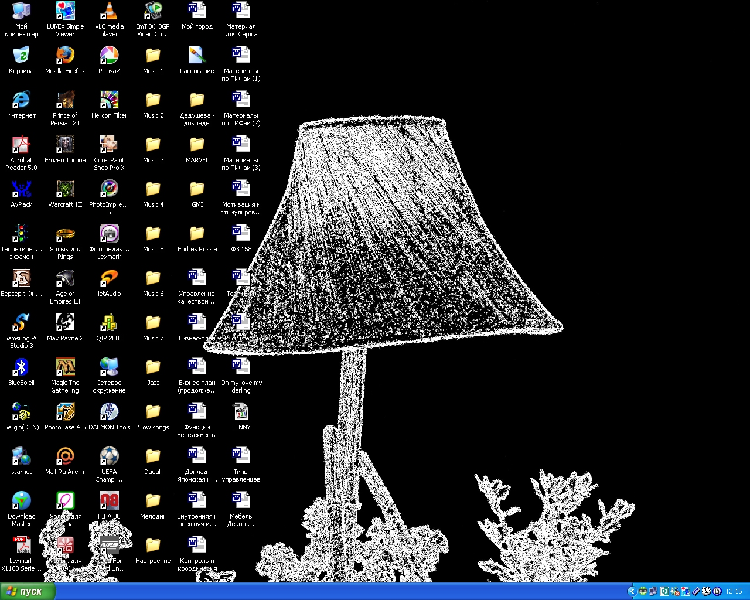
Task: Open Acrobat Reader 5.0 shortcut
Action: pyautogui.click(x=21, y=145)
